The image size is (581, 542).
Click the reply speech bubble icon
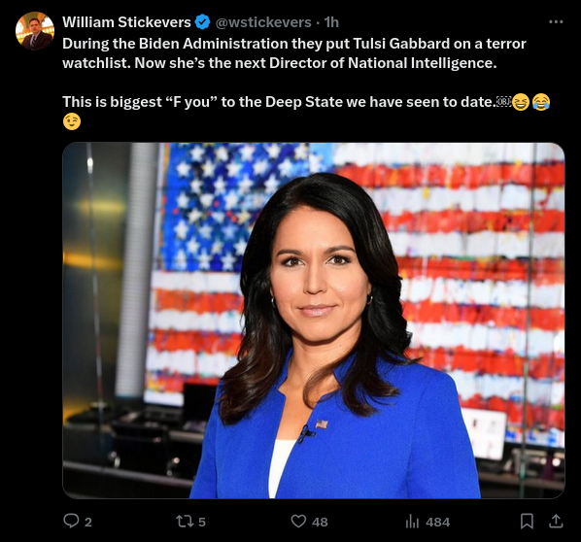pos(71,521)
